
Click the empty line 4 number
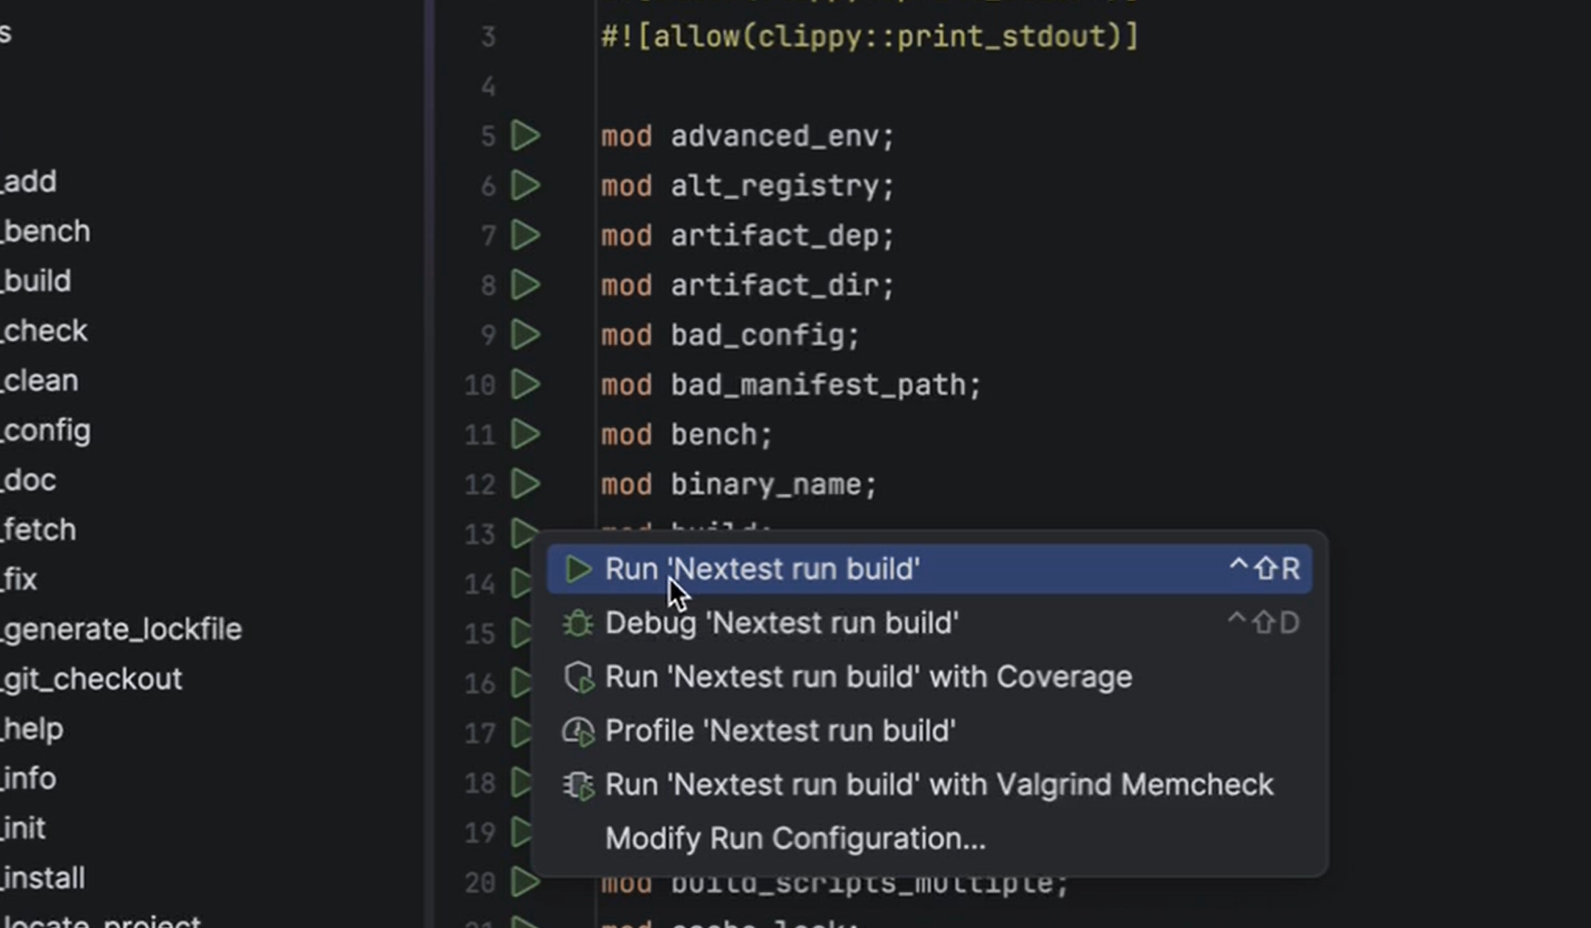pyautogui.click(x=488, y=87)
